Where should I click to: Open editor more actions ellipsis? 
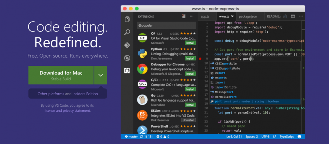pos(301,16)
